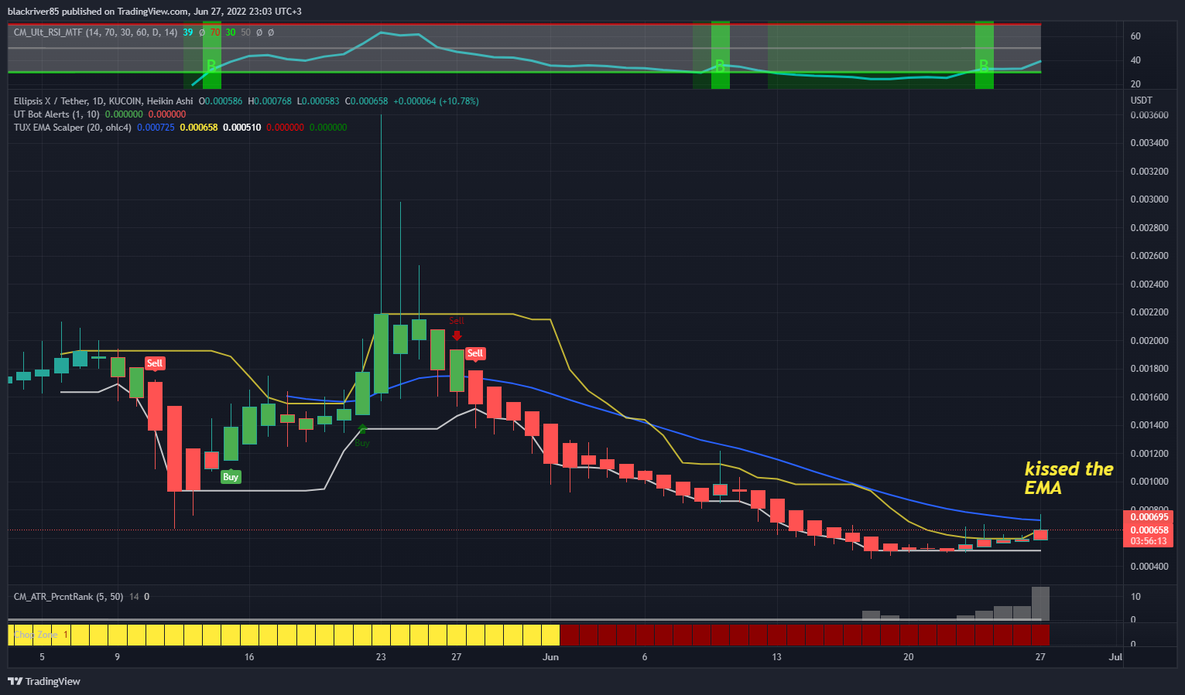This screenshot has width=1185, height=695.
Task: Click the blue EMA value 0.000725
Action: point(156,128)
